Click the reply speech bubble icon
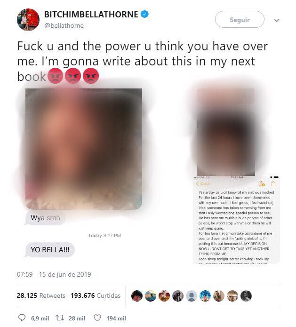Viewport: 296px width, 327px height. [x=22, y=318]
